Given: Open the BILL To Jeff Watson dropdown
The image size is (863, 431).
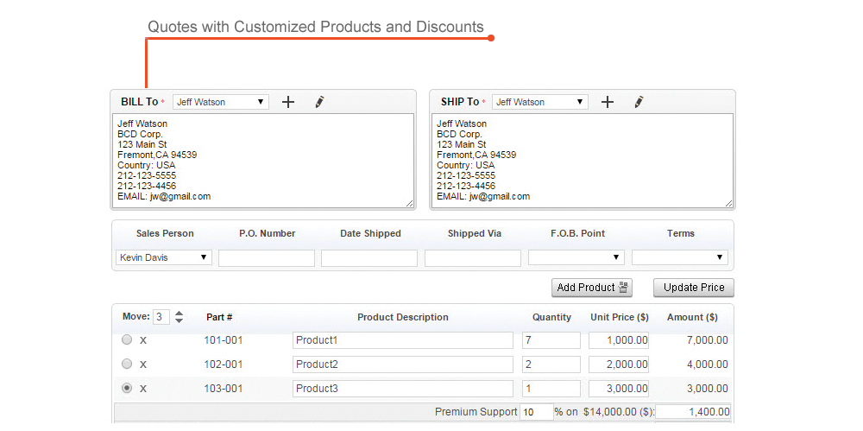Looking at the screenshot, I should tap(221, 102).
